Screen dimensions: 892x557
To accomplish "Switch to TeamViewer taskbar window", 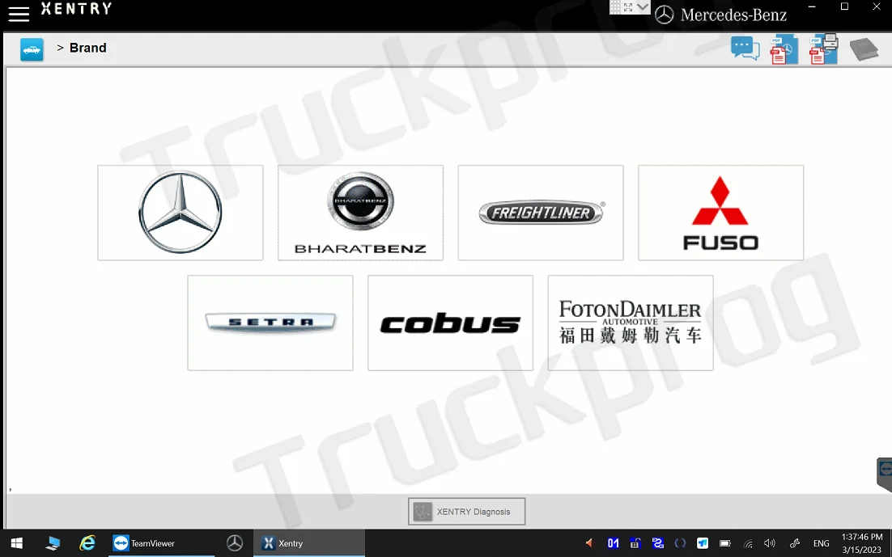I will click(161, 543).
